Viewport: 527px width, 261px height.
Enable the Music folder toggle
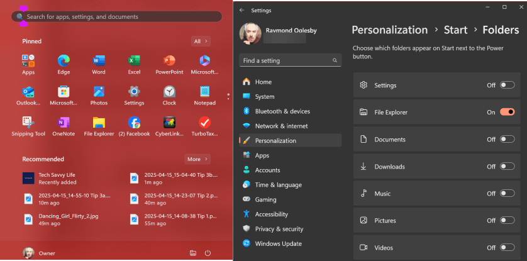tap(507, 194)
